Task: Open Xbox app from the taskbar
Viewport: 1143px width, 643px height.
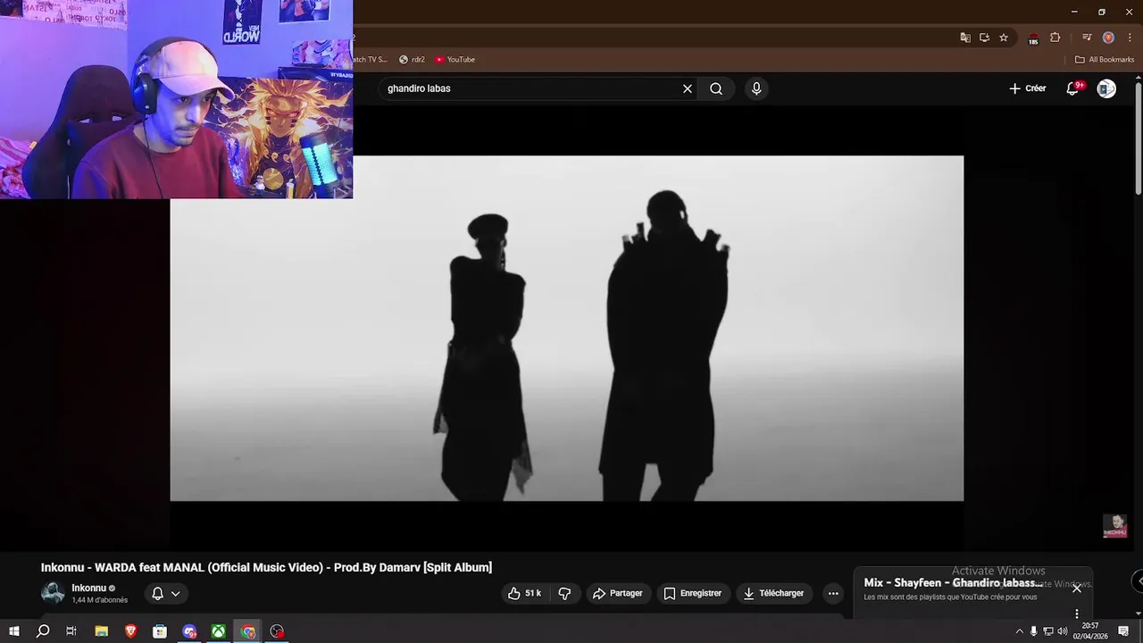Action: [218, 631]
